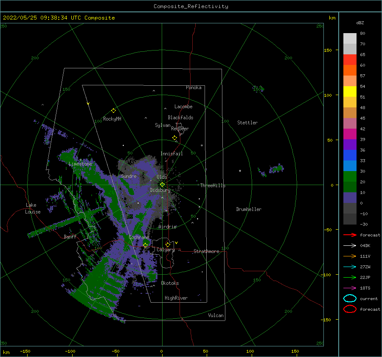Click the yellow diamond marker under Cochrane
Image resolution: width=382 pixels, height=357 pixels.
click(146, 245)
